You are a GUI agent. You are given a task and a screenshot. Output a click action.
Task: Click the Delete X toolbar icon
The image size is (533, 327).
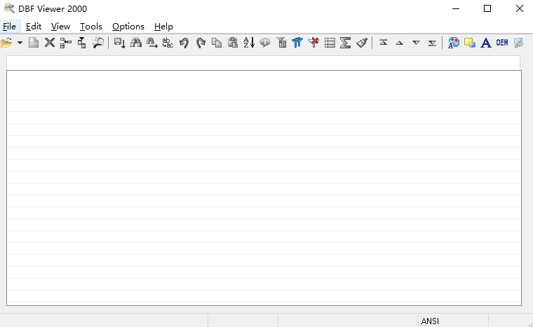tap(50, 43)
